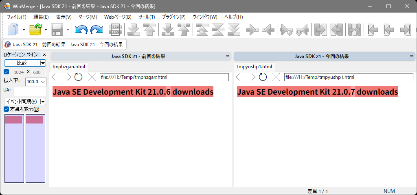Select the tmphzgarr.html tab
Viewport: 417px width, 195px height.
point(69,67)
